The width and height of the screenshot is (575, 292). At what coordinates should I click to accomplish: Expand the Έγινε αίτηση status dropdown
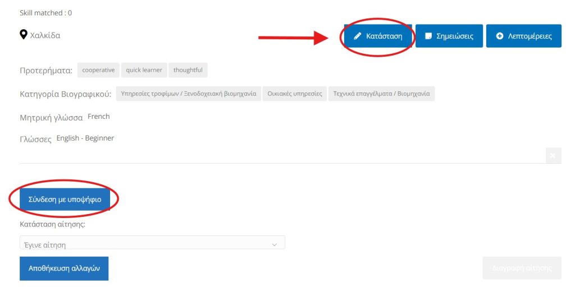(152, 244)
